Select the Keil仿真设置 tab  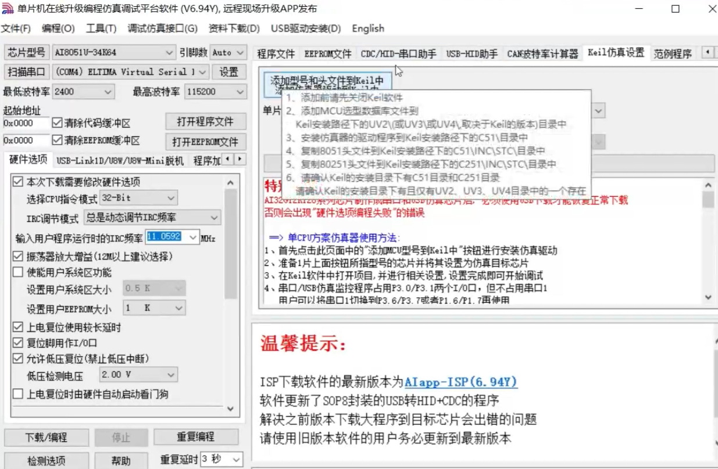[x=616, y=52]
